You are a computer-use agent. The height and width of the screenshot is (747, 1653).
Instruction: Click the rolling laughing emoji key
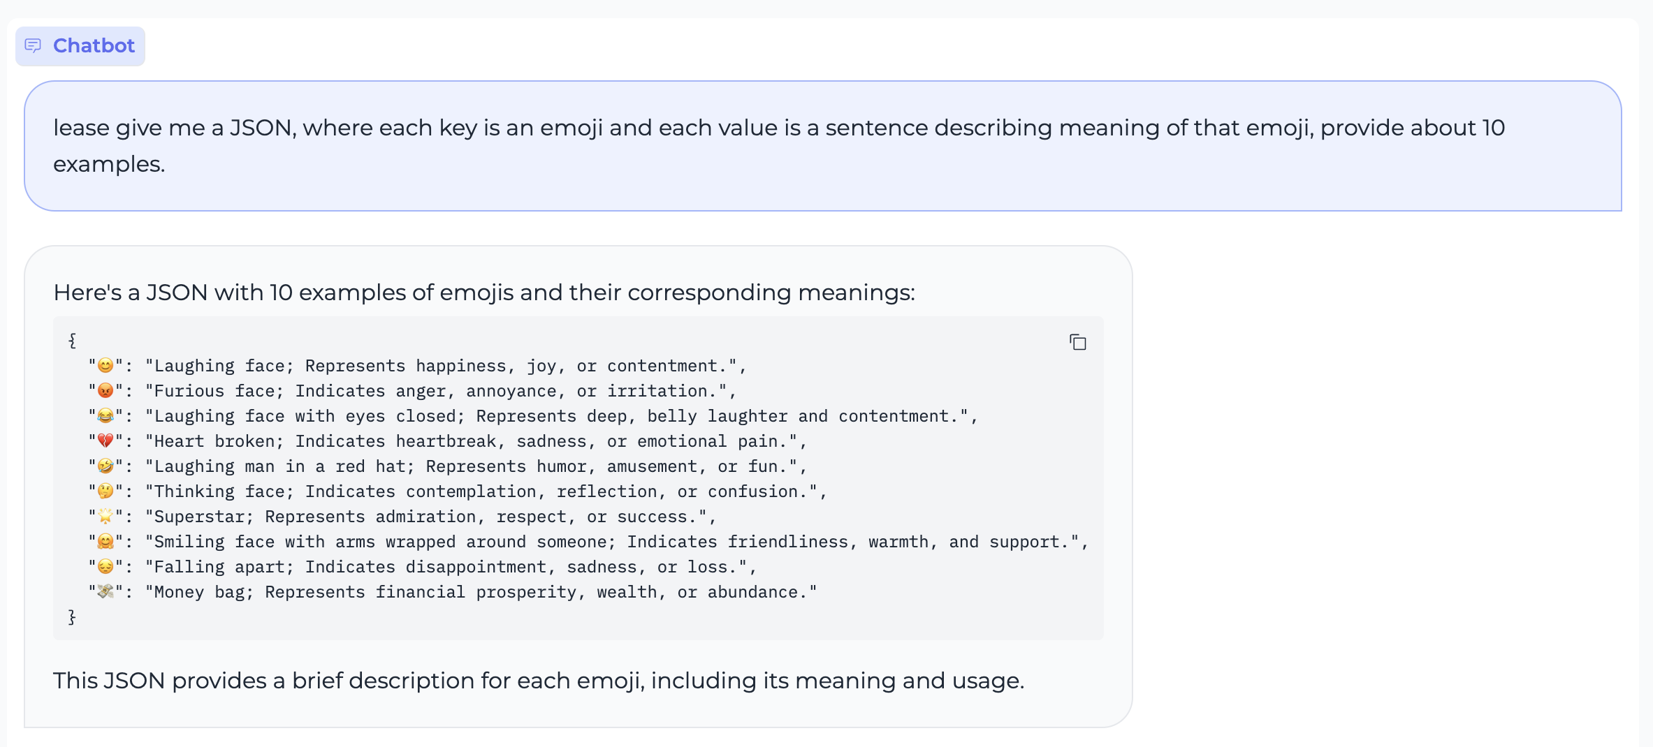[105, 466]
